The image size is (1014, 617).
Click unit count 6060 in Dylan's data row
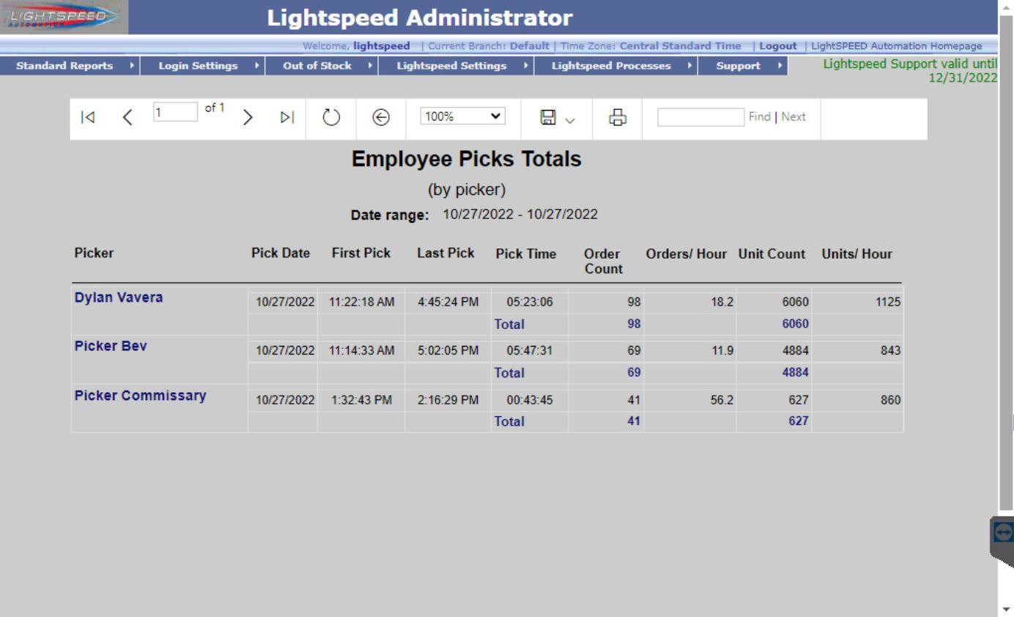pos(796,302)
